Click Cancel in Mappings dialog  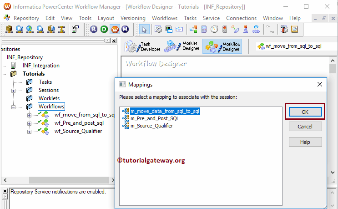pos(305,127)
